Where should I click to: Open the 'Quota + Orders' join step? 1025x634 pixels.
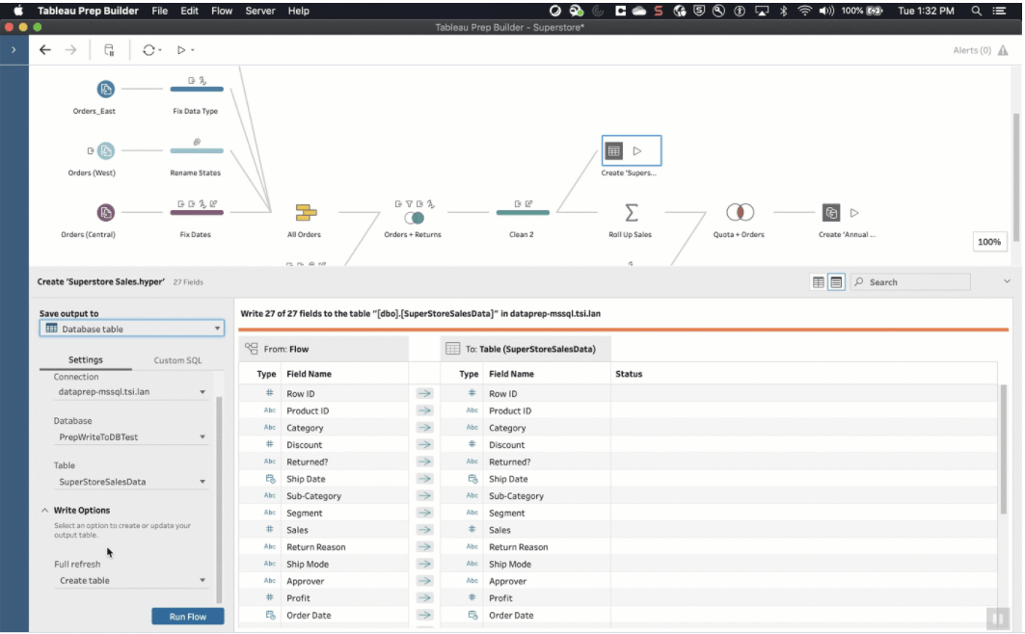coord(737,213)
